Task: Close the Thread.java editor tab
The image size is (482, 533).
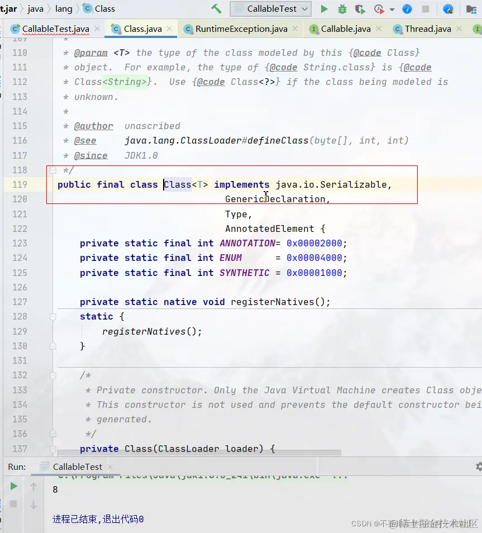Action: pyautogui.click(x=459, y=29)
